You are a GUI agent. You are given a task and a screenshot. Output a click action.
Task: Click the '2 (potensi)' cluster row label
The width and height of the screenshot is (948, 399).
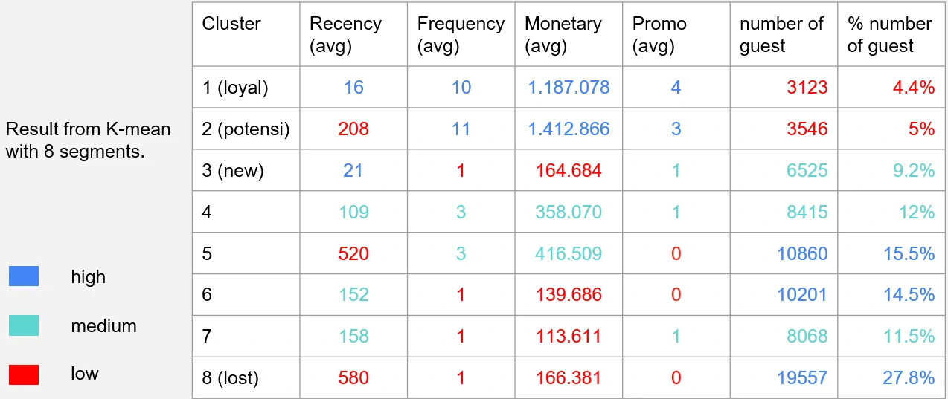(x=246, y=129)
